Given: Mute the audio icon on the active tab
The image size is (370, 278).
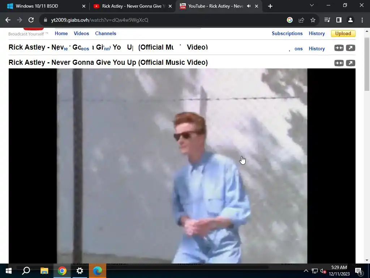Looking at the screenshot, I should coord(249,6).
